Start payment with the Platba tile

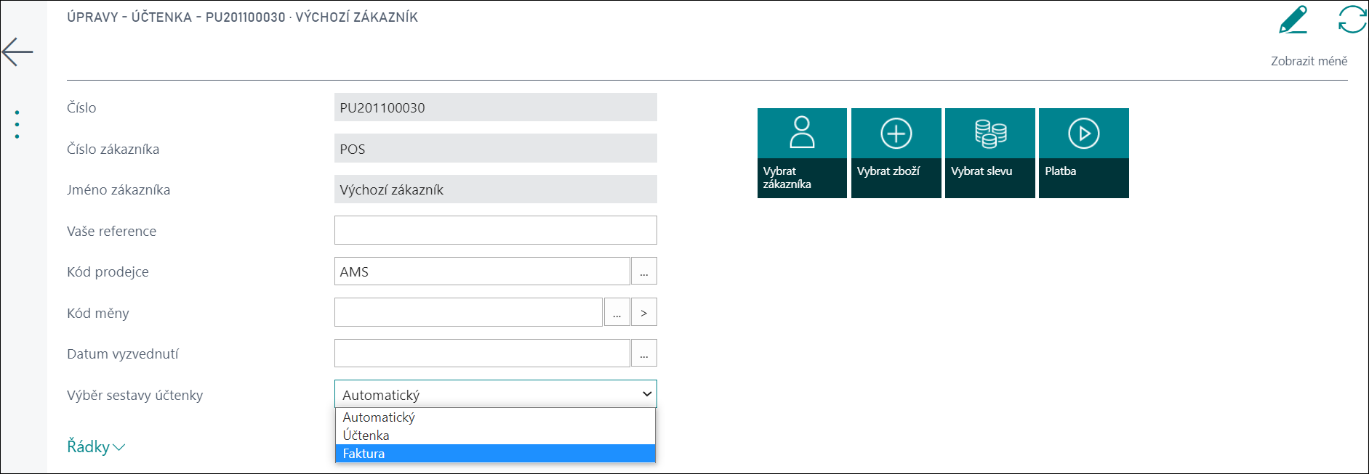tap(1083, 153)
